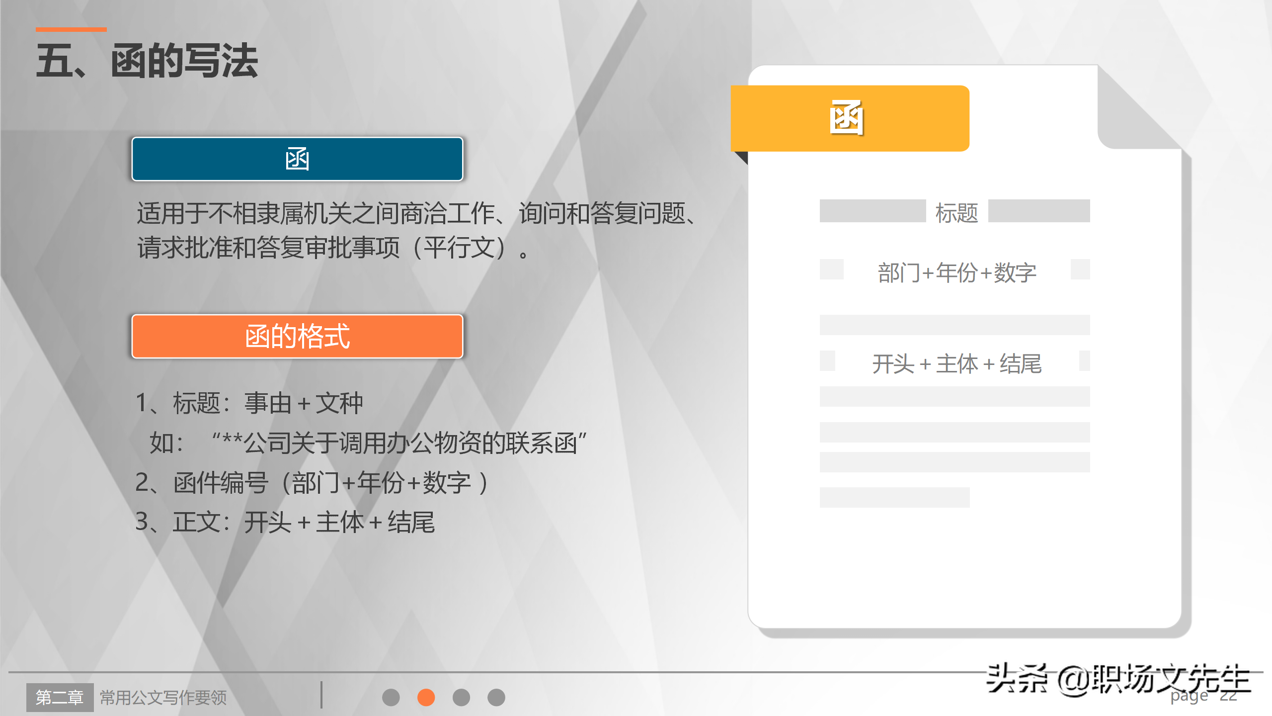Click the 部门+年份+数字 placeholder
Viewport: 1272px width, 716px height.
click(x=956, y=272)
